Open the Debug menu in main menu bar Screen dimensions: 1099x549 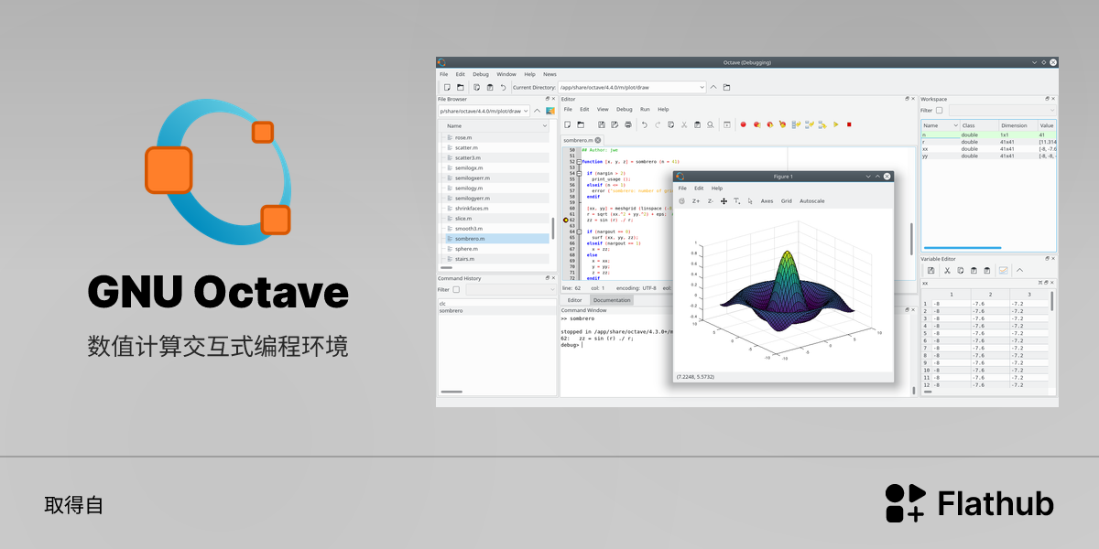(481, 74)
